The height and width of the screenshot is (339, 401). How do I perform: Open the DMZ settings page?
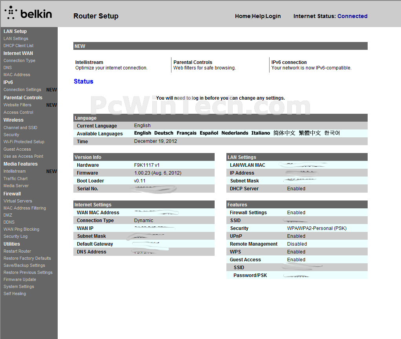coord(8,215)
